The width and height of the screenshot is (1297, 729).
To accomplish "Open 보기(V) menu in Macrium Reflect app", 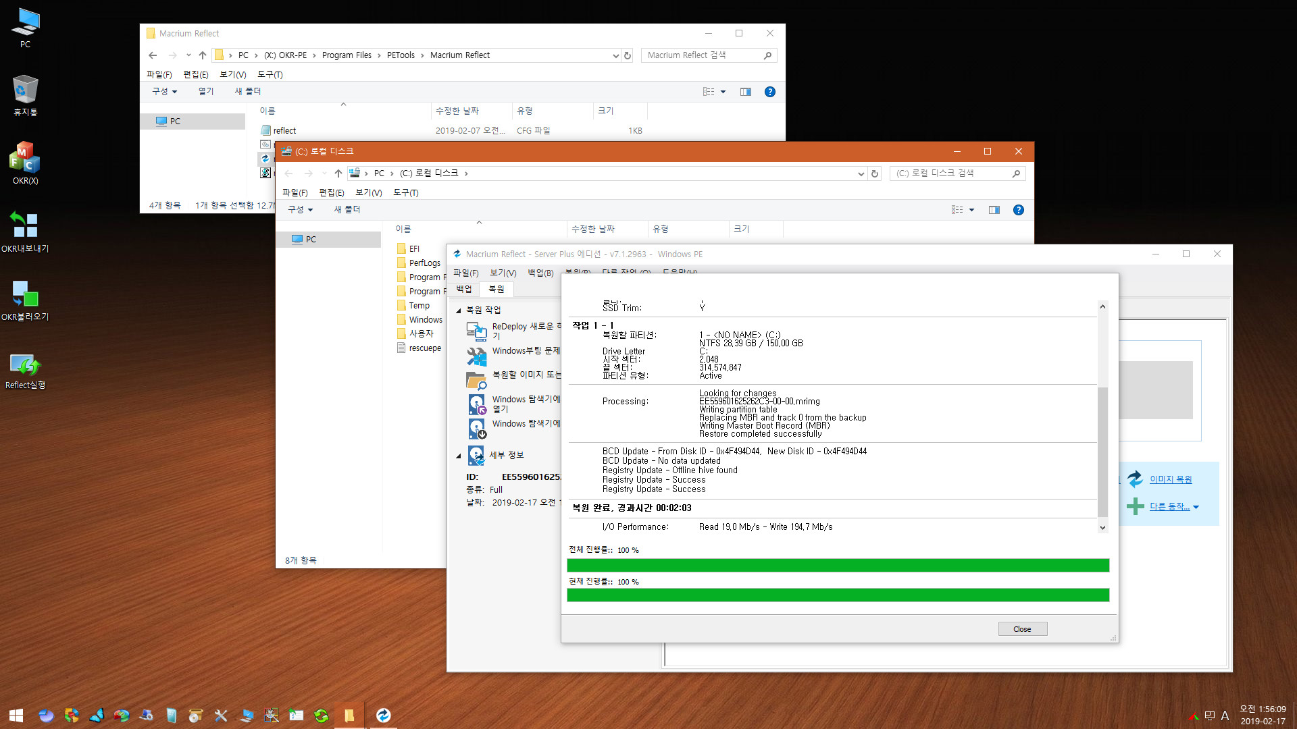I will [503, 273].
